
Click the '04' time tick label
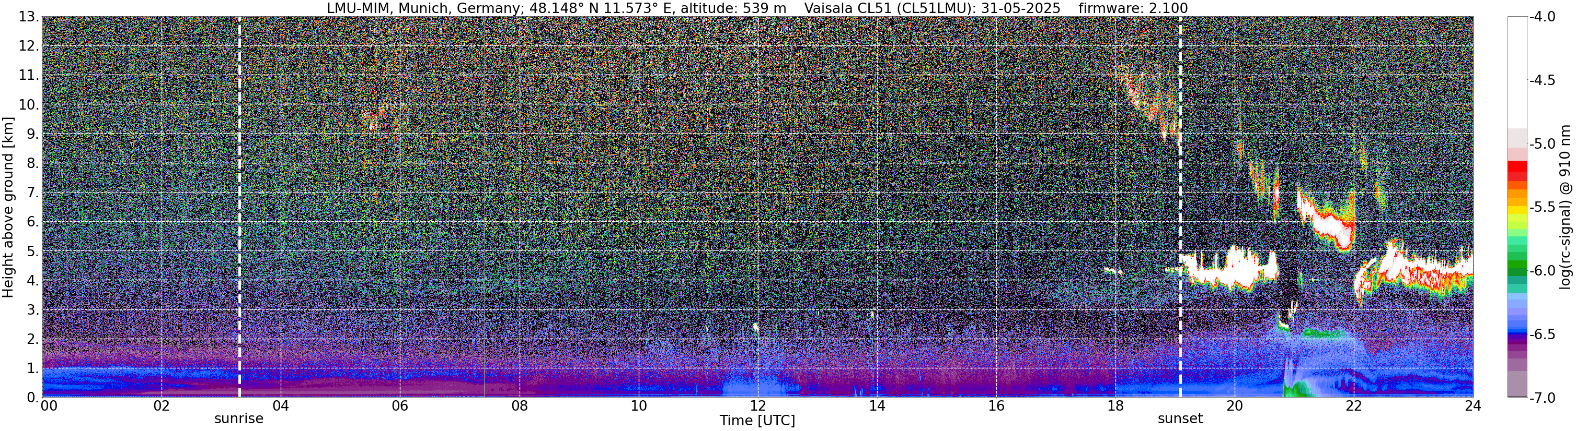(x=280, y=406)
